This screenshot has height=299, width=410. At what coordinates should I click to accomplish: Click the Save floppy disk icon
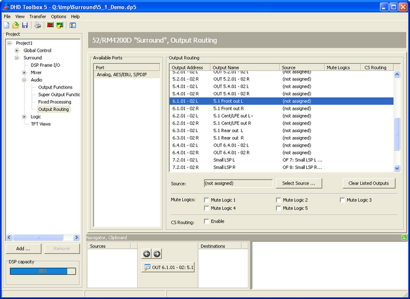(x=25, y=25)
